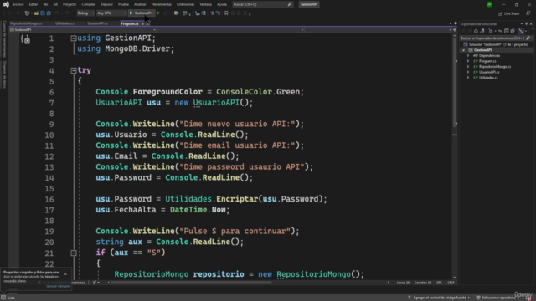Click search field in Explorador de soluciones
This screenshot has height=301, width=536.
click(492, 38)
